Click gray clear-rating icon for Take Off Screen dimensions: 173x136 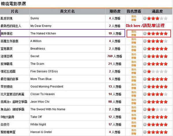click(145, 117)
